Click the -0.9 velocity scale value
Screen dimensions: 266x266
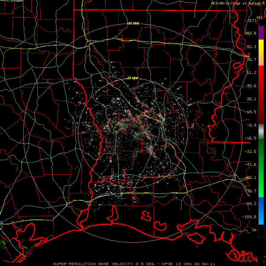tap(252, 125)
